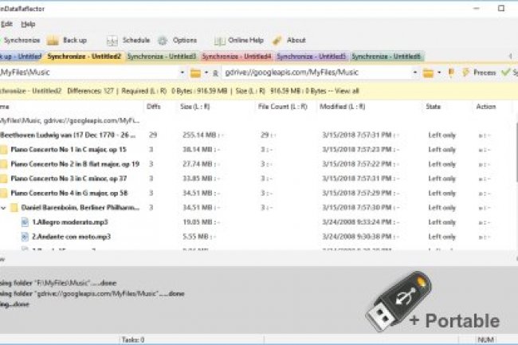Open Options via the gear icon
518x345 pixels.
click(x=163, y=40)
